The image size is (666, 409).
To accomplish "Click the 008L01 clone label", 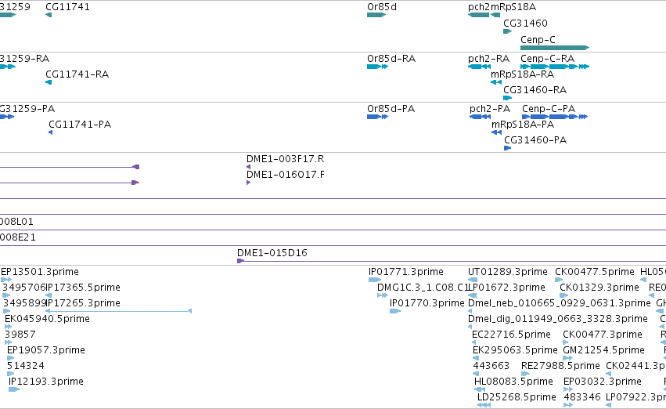I will [16, 221].
